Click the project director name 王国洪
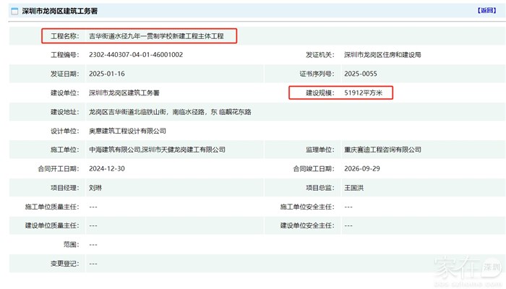506x289 pixels. tap(355, 188)
